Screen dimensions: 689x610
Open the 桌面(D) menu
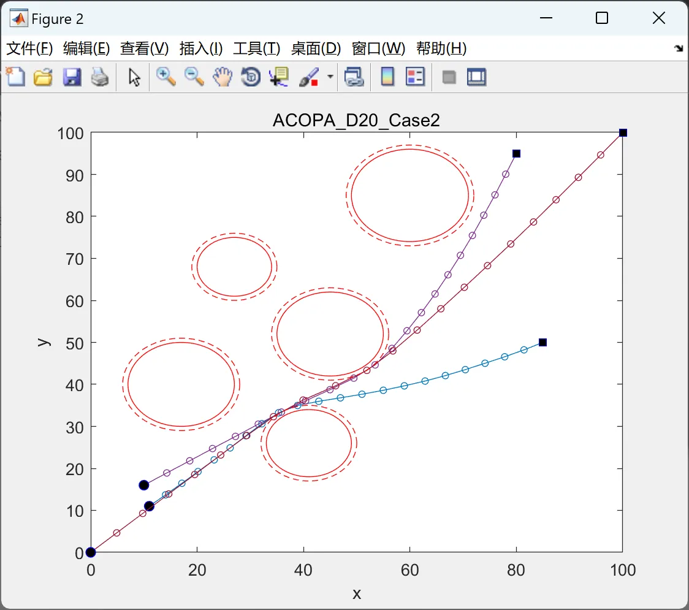316,48
